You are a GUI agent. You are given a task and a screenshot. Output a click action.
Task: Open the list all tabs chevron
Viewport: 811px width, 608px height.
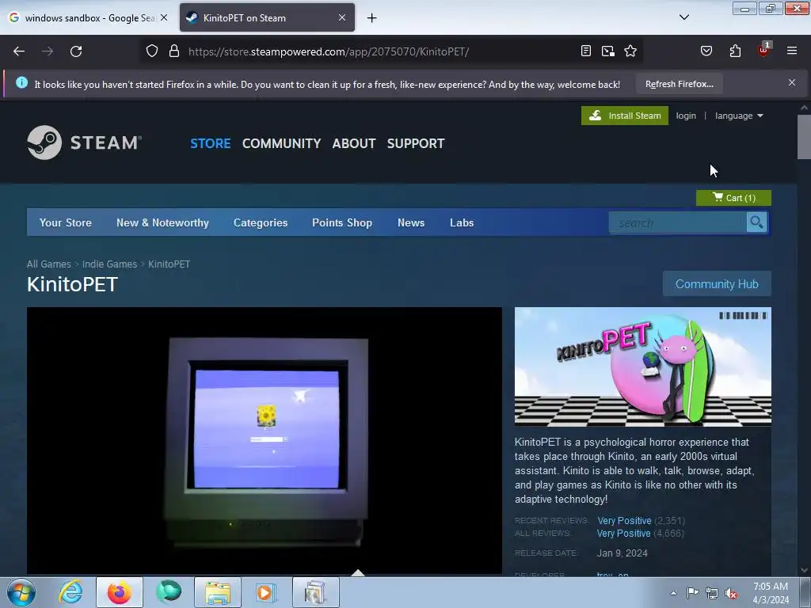coord(683,17)
